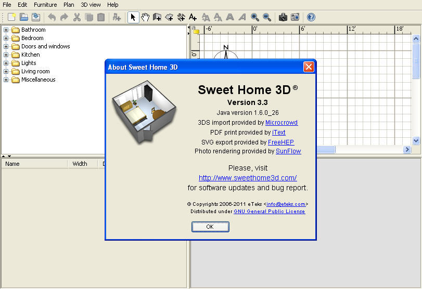Click the Open home folder icon
422x289 pixels.
coord(24,17)
